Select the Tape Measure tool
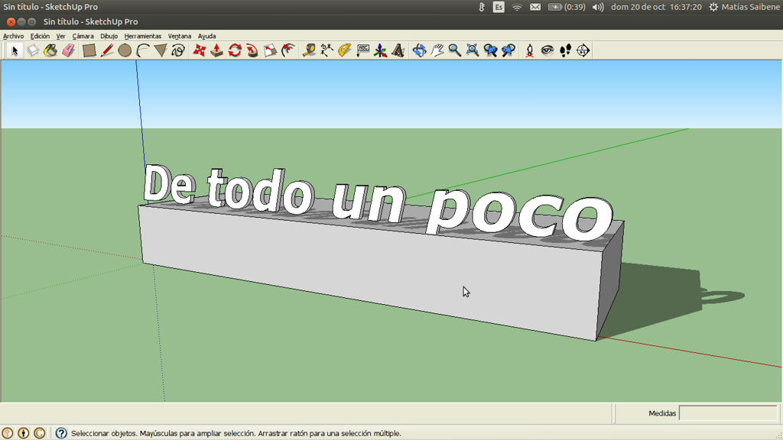Screen dimensions: 783x440 tap(309, 50)
